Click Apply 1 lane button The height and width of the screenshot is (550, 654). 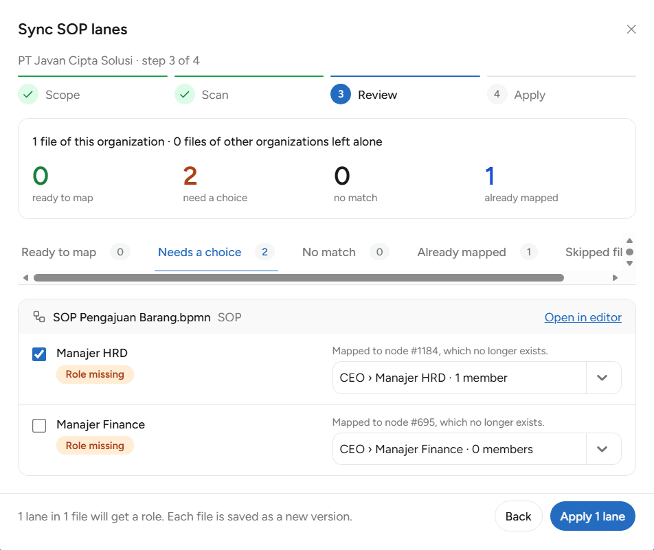tap(593, 516)
